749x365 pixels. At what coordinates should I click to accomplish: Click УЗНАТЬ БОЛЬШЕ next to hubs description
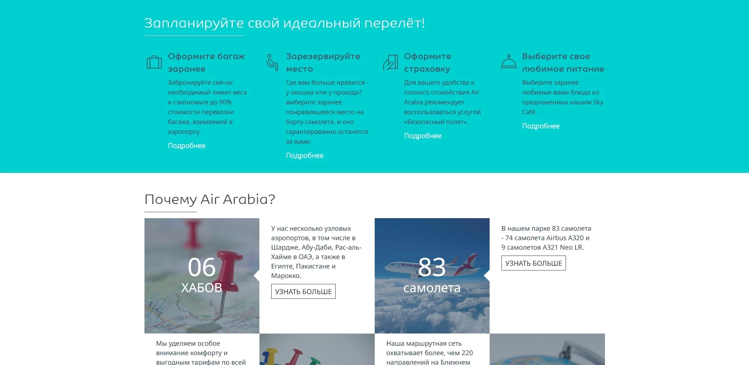303,291
